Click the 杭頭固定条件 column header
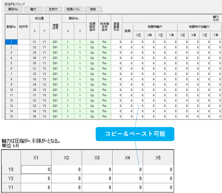Viewport: 222px width, 193px height. tap(92, 27)
